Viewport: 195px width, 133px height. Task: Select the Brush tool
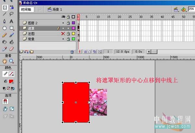(12, 35)
